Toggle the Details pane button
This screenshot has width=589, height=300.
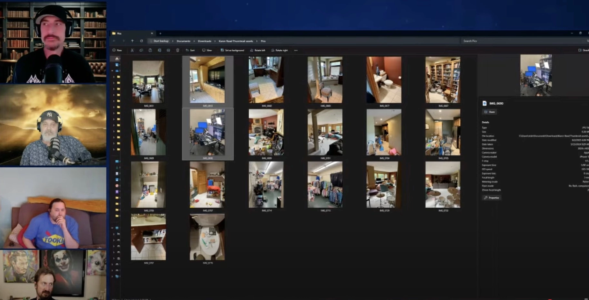click(x=583, y=50)
